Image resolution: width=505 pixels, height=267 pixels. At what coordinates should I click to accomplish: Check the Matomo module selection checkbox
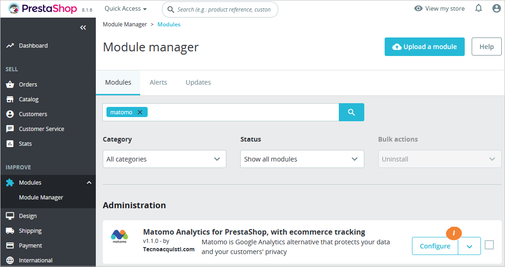point(489,246)
